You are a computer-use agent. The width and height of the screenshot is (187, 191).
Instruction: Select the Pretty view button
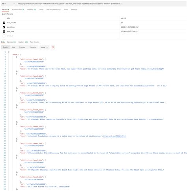pos(5,47)
